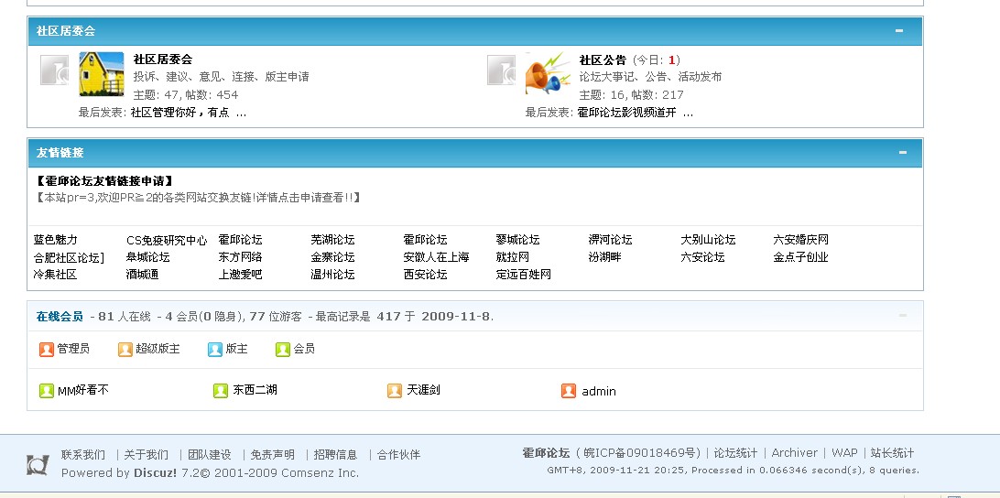Viewport: 1000px width, 498px height.
Task: View online member admin
Action: coord(599,392)
